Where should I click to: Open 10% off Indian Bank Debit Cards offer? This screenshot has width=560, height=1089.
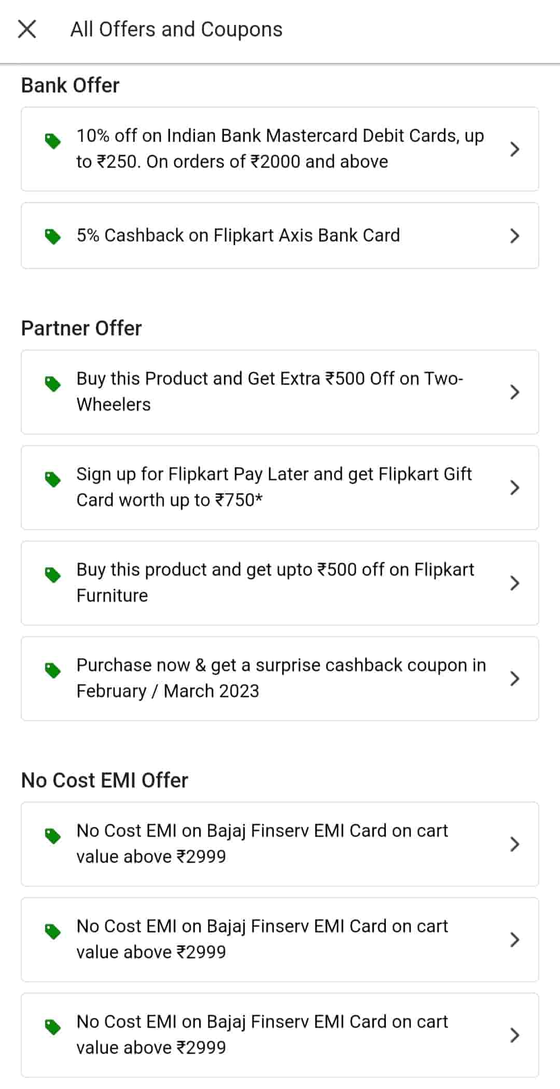click(280, 149)
